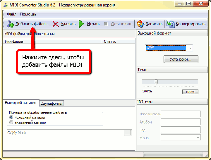
Task: Click the Конвертировать icon in toolbar
Action: [170, 24]
